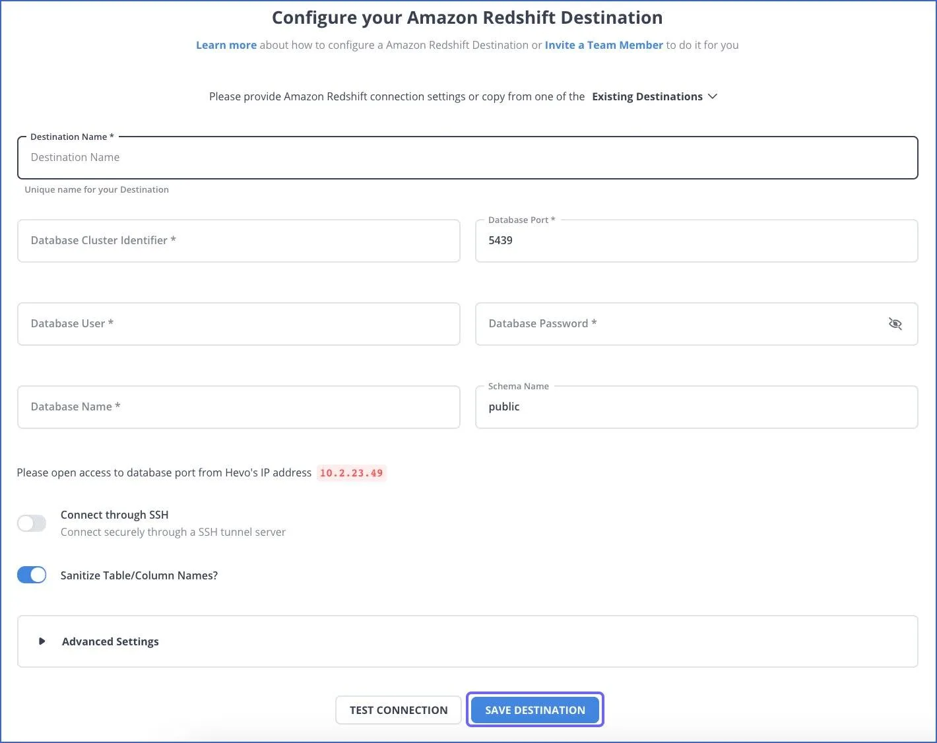Toggle password visibility eye icon
The width and height of the screenshot is (937, 743).
pyautogui.click(x=895, y=323)
